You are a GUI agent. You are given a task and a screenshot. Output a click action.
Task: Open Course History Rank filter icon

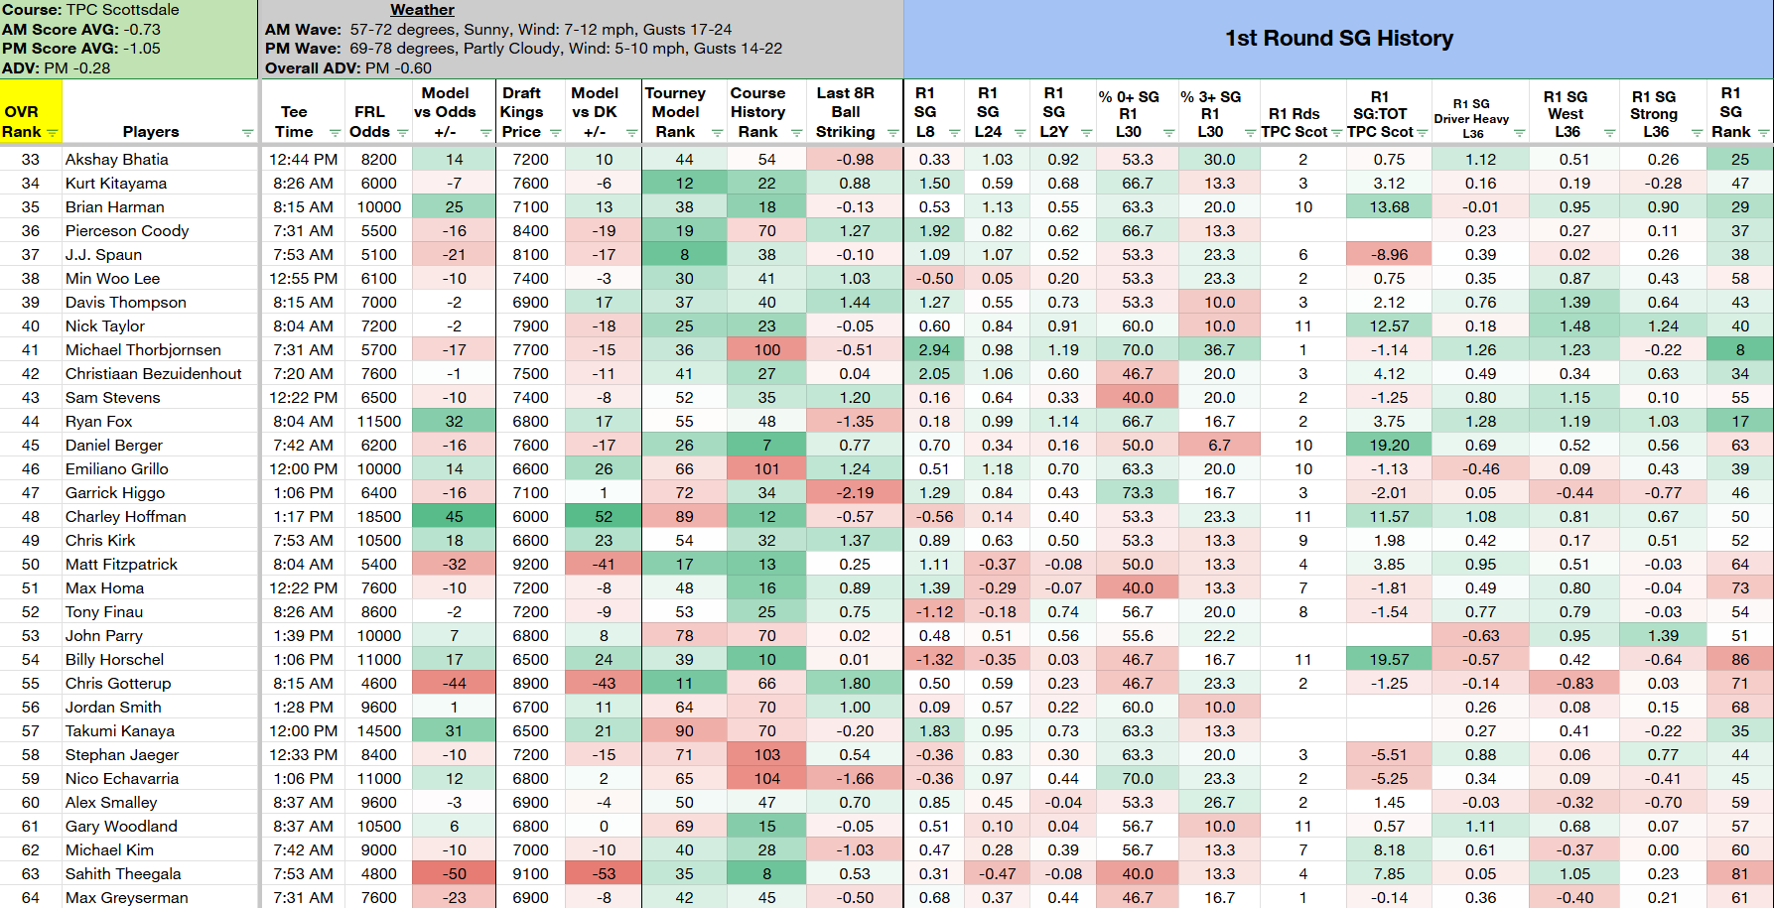796,133
